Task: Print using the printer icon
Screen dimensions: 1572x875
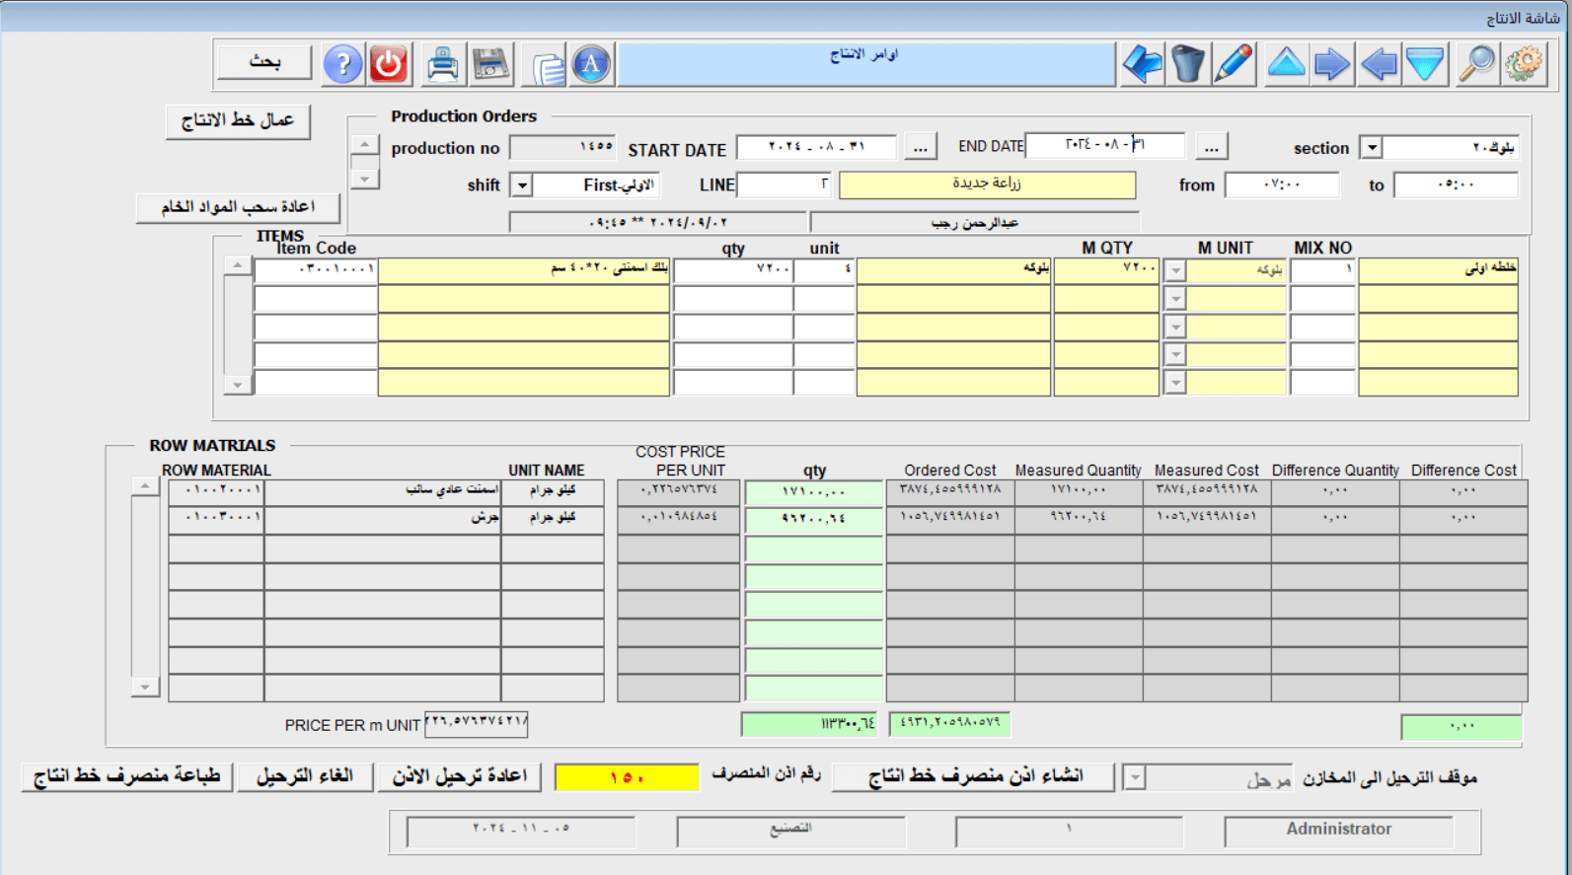Action: click(443, 64)
